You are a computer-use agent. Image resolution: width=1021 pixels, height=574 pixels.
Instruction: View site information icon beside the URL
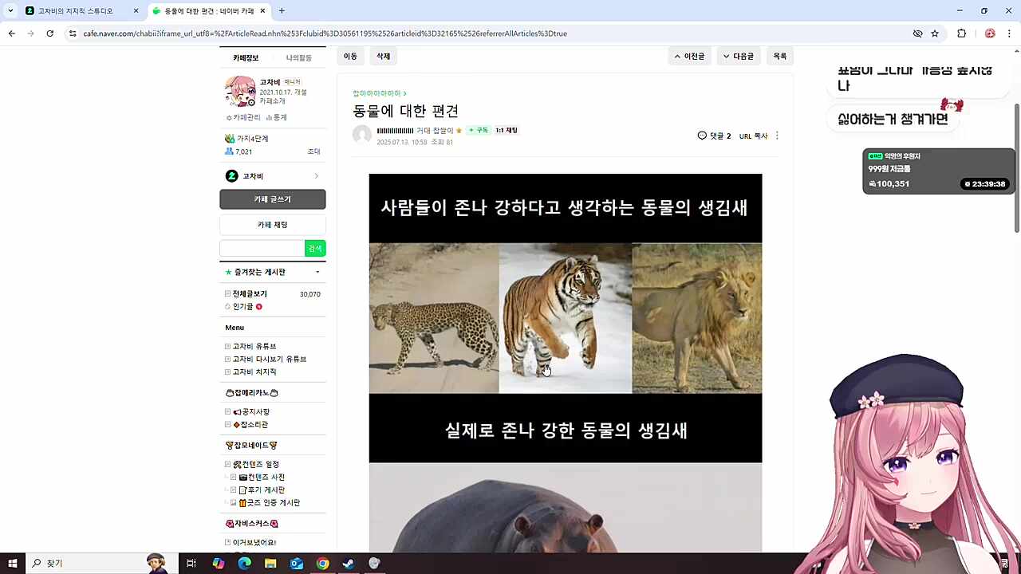click(x=73, y=33)
